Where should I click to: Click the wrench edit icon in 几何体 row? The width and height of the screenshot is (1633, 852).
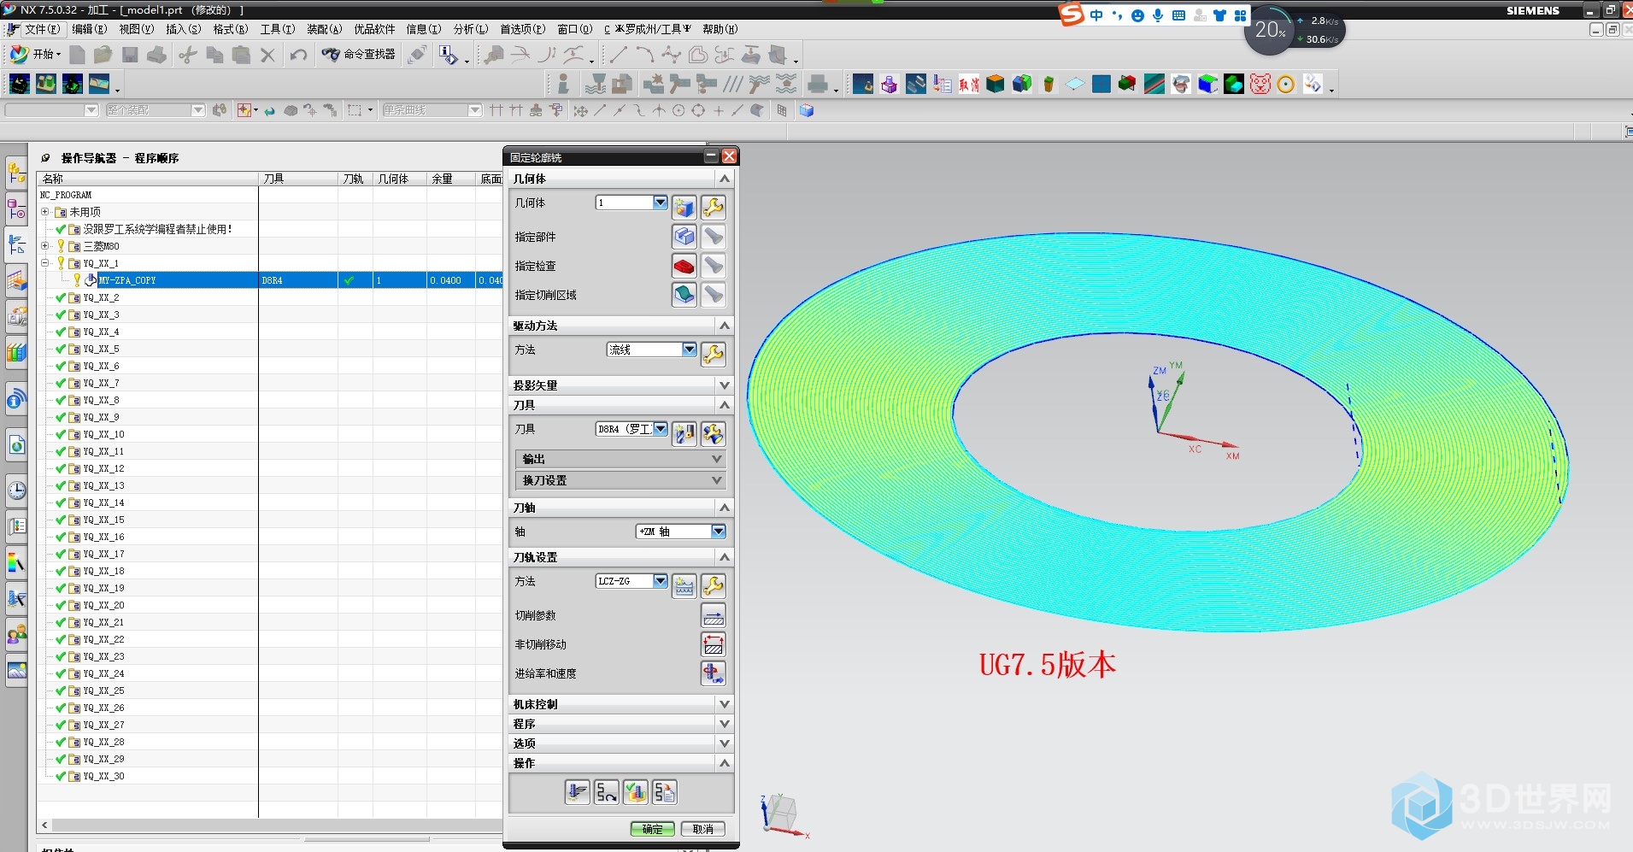[x=714, y=207]
